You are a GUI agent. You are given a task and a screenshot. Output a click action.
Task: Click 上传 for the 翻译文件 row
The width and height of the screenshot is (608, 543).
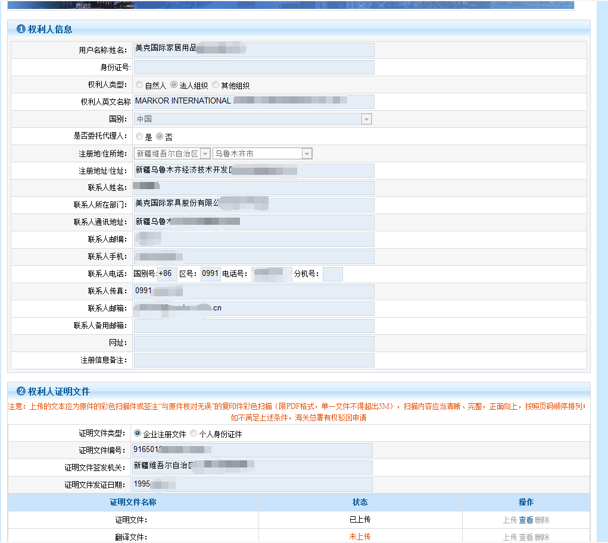pyautogui.click(x=510, y=536)
